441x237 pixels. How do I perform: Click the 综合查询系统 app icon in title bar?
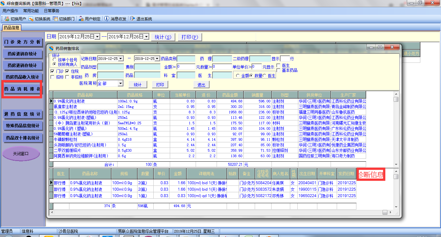click(3, 3)
